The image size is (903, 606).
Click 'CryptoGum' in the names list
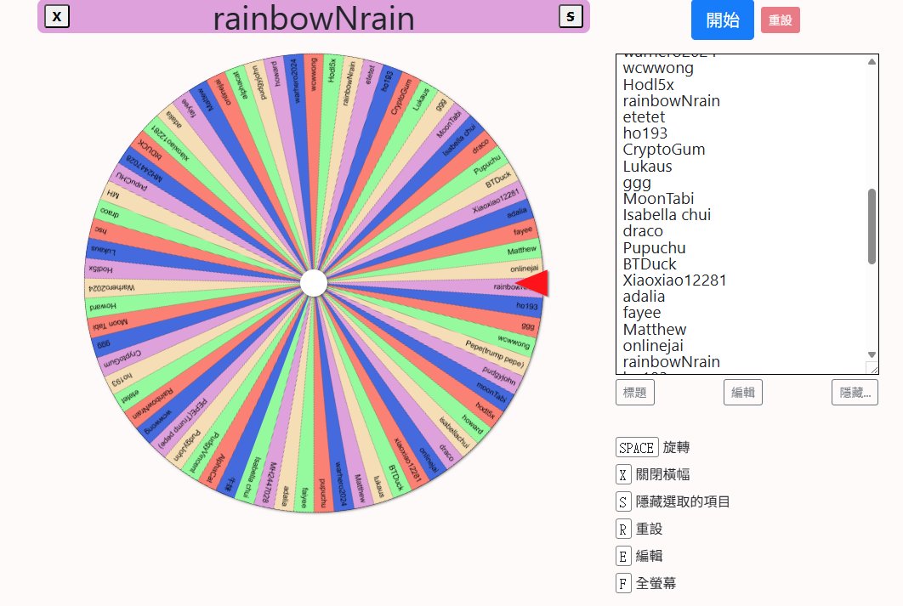pyautogui.click(x=663, y=150)
